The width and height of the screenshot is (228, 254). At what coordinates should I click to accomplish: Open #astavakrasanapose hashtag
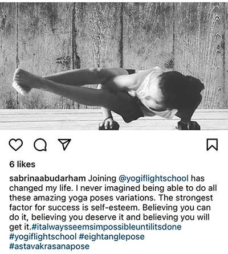[x=50, y=247]
